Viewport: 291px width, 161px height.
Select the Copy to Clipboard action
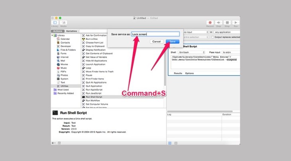[x=94, y=46]
